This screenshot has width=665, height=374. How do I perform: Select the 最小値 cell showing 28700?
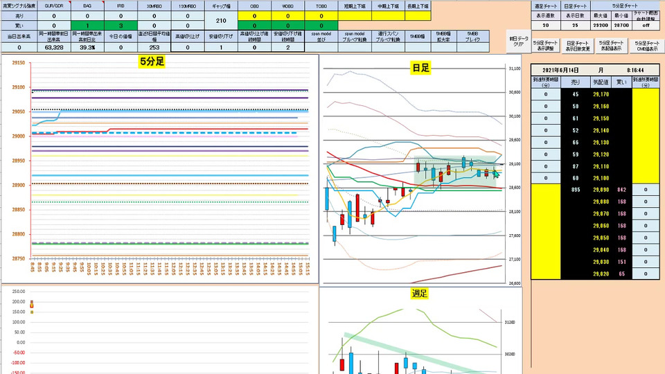(x=621, y=26)
